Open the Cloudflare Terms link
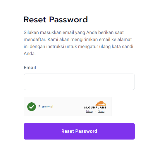Image resolution: width=155 pixels, height=158 pixels. coord(101,111)
